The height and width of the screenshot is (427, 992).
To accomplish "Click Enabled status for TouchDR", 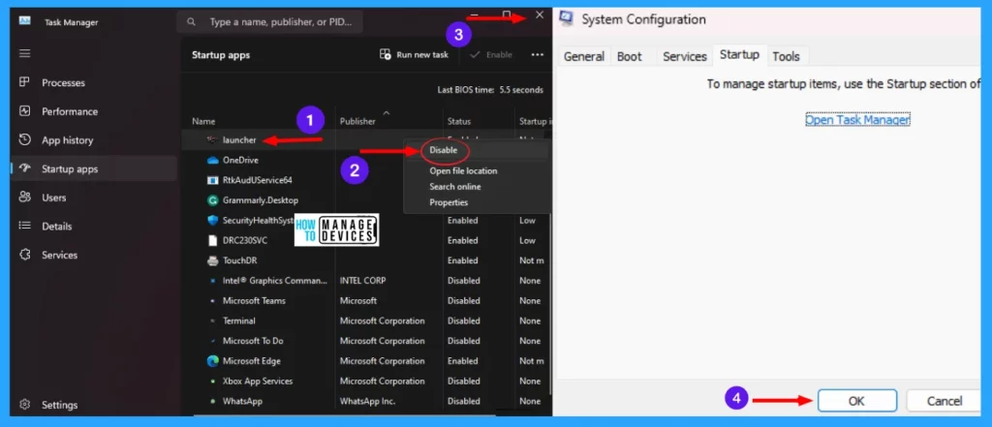I will [462, 260].
